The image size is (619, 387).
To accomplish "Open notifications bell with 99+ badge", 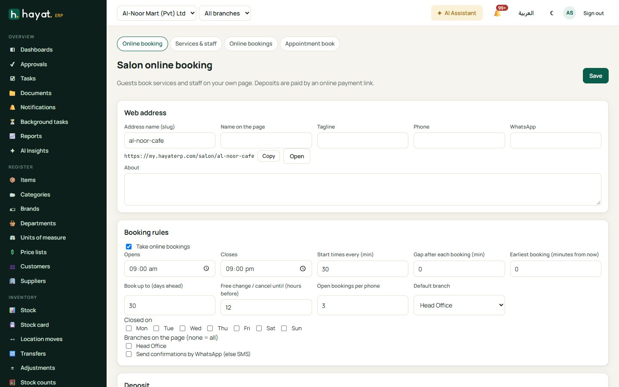I will pos(498,13).
